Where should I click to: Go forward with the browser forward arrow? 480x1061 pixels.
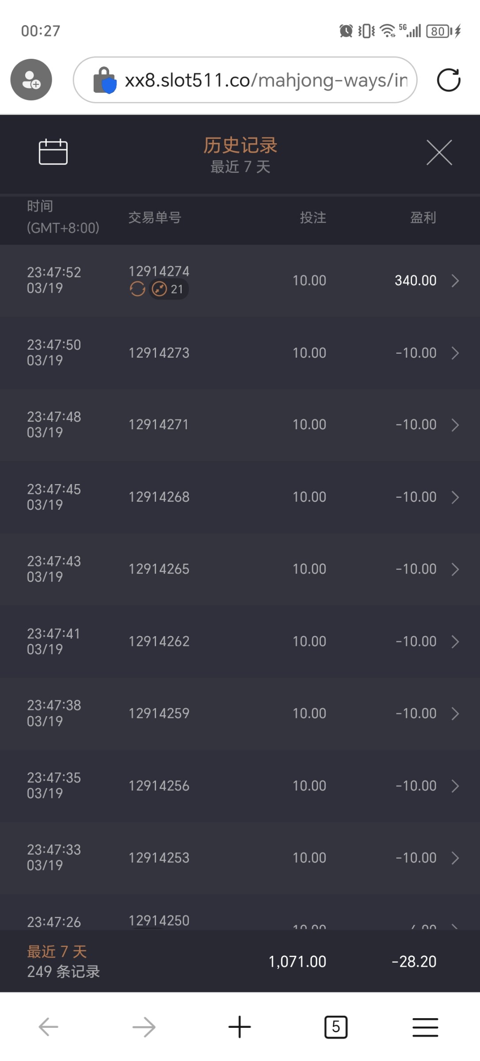[144, 1027]
